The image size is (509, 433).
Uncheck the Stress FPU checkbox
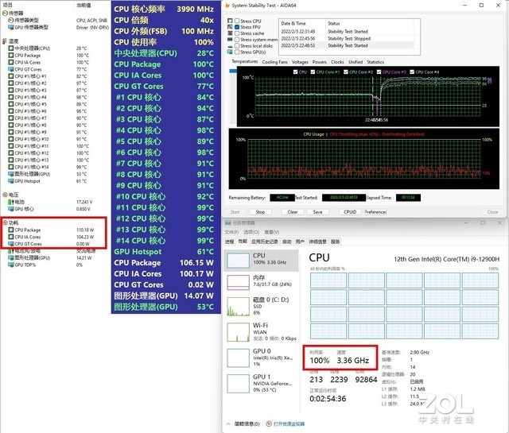[x=237, y=27]
